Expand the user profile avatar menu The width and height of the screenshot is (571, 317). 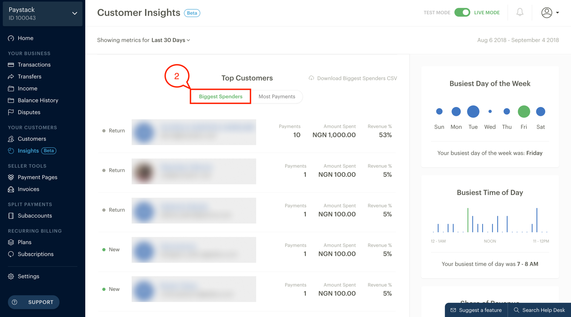point(550,12)
